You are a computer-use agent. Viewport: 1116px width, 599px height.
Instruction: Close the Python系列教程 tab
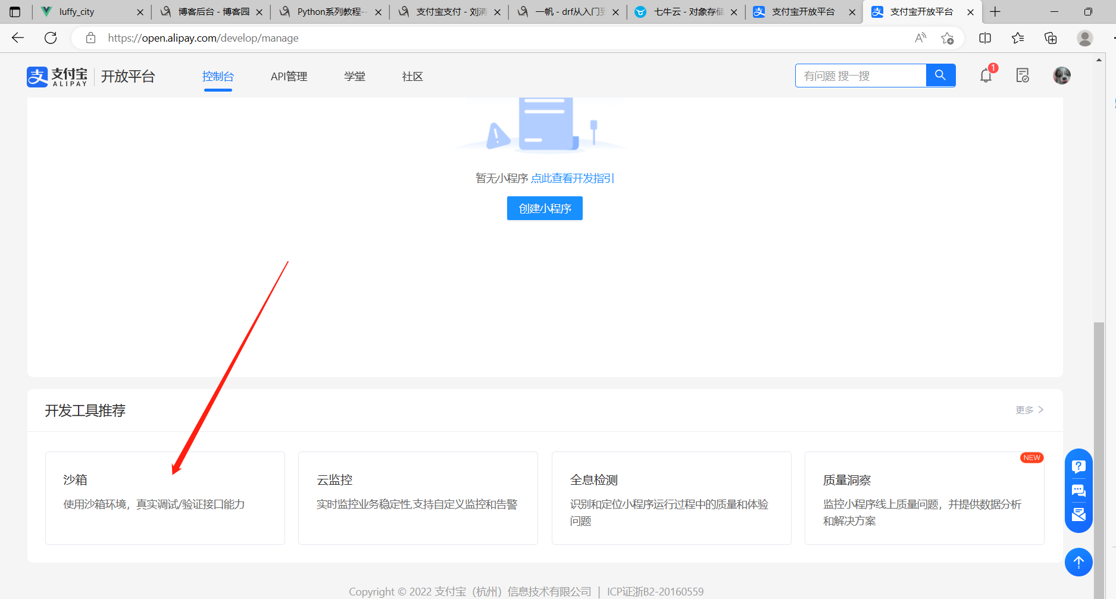379,12
